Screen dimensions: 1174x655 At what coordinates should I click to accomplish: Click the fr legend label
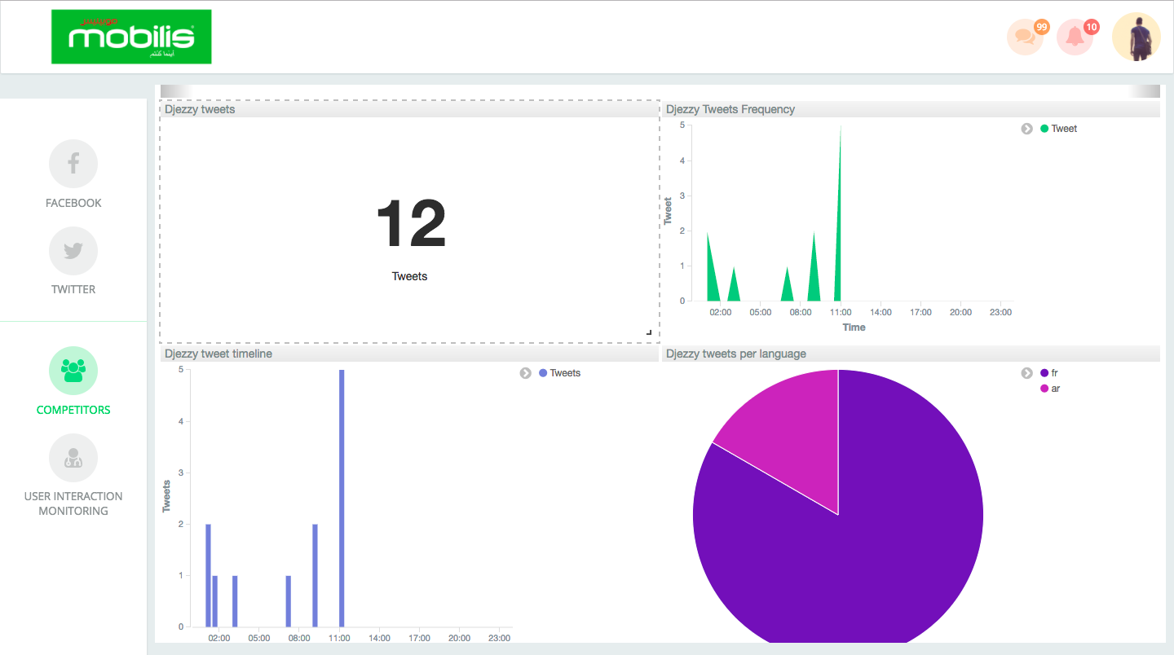[1054, 373]
